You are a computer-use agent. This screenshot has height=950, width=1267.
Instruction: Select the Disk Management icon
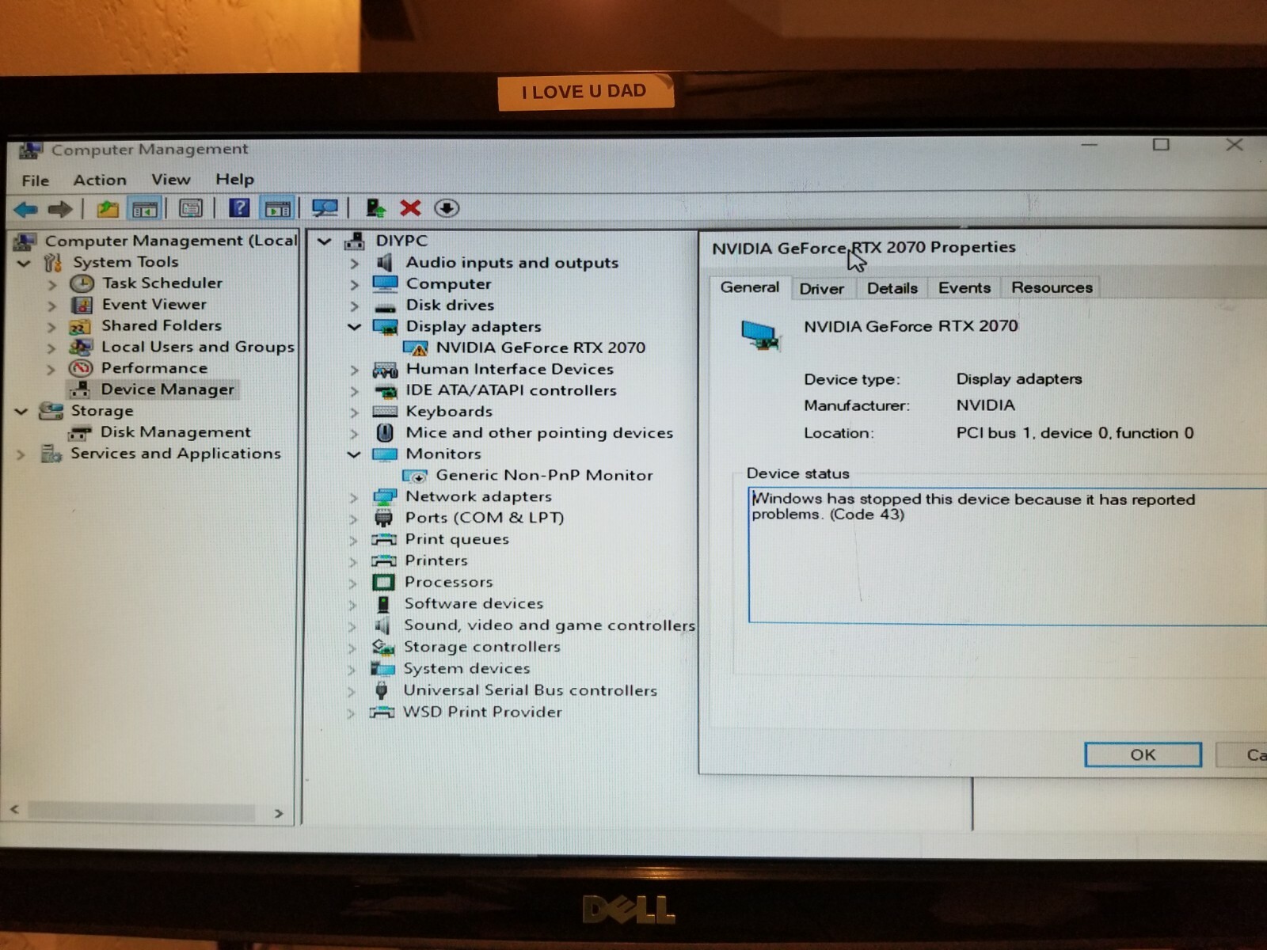pyautogui.click(x=79, y=433)
